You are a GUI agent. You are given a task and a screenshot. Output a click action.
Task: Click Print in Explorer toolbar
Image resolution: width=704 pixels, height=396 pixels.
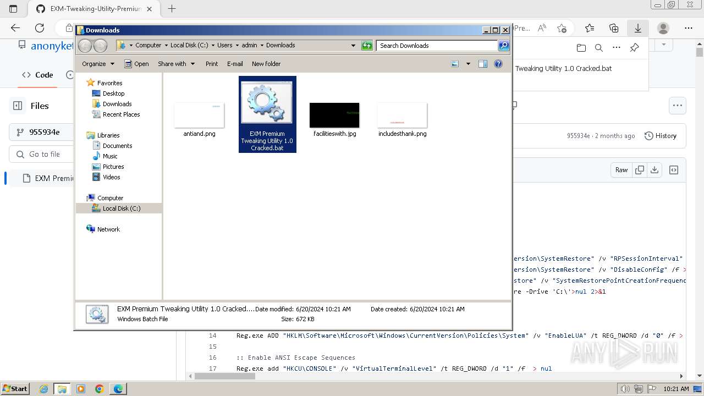[212, 64]
